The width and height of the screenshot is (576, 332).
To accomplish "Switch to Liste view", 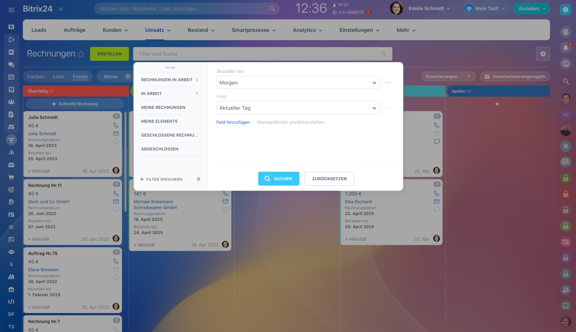I will click(58, 76).
